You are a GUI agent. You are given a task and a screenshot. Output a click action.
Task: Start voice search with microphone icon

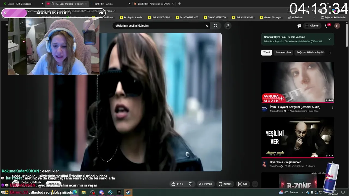point(228,26)
